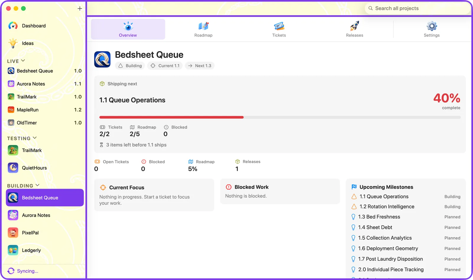
Task: Open milestone 1.4 Sheet Debt
Action: pos(406,227)
